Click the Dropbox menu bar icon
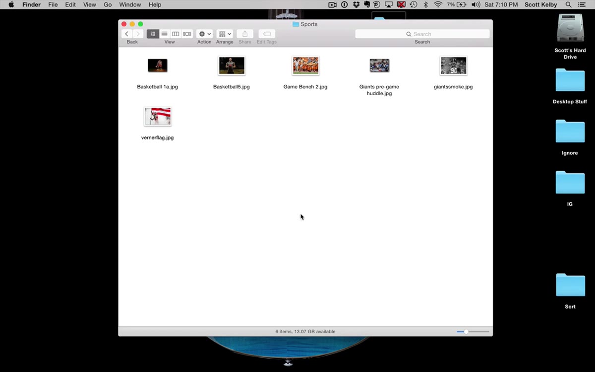The image size is (595, 372). (356, 4)
